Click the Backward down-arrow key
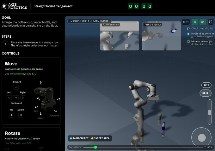The width and height of the screenshot is (215, 151). [x=16, y=98]
